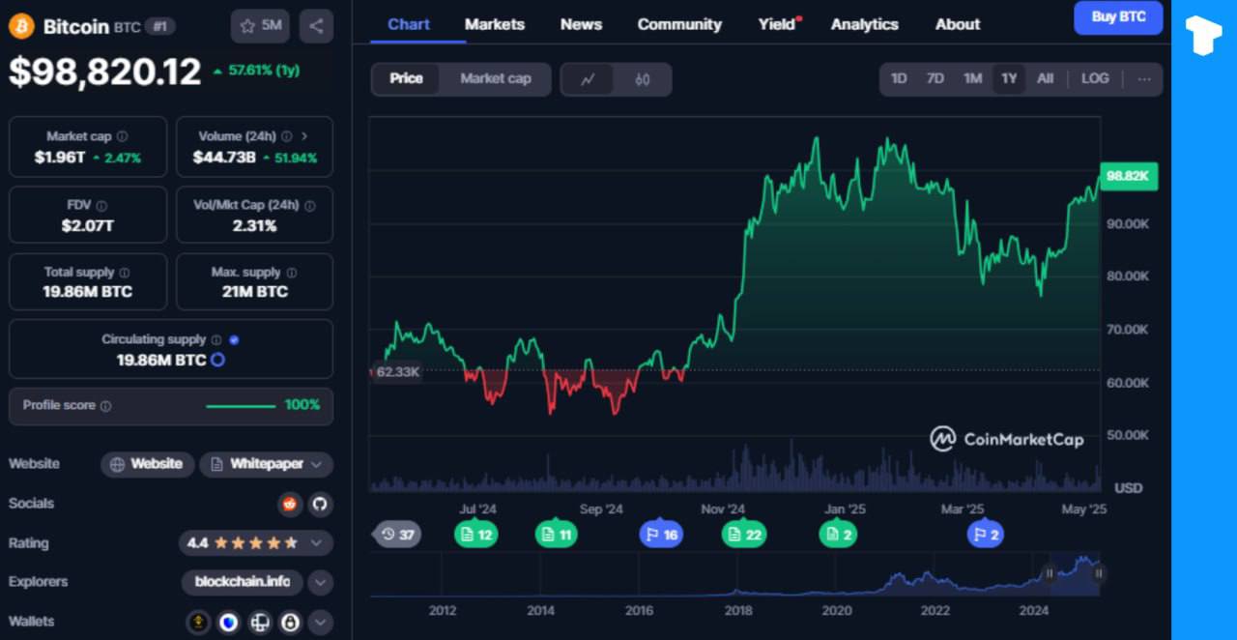Open the Reddit social link
1237x640 pixels.
tap(290, 504)
